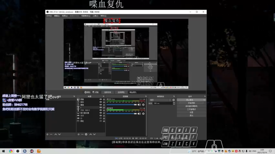Image resolution: width=275 pixels, height=154 pixels.
Task: Mute the Mic/Aux speaker icon
Action: coord(139,105)
